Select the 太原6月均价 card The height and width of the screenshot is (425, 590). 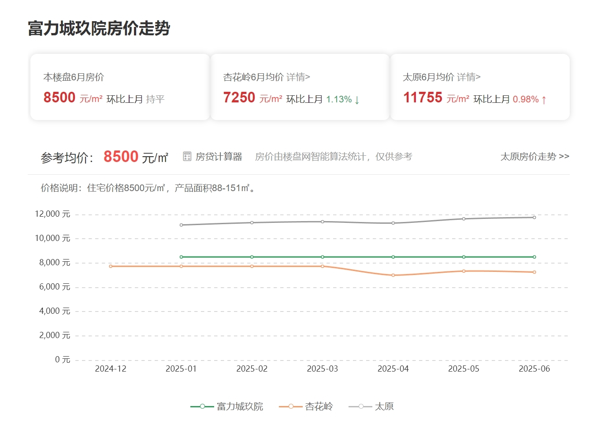pyautogui.click(x=480, y=86)
